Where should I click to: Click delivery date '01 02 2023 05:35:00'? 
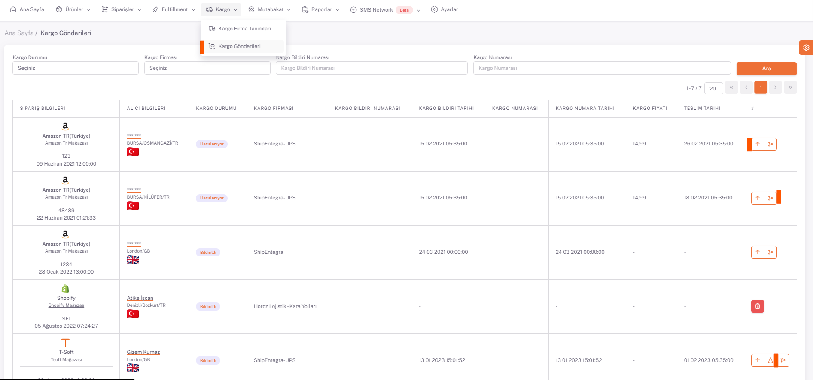[708, 360]
